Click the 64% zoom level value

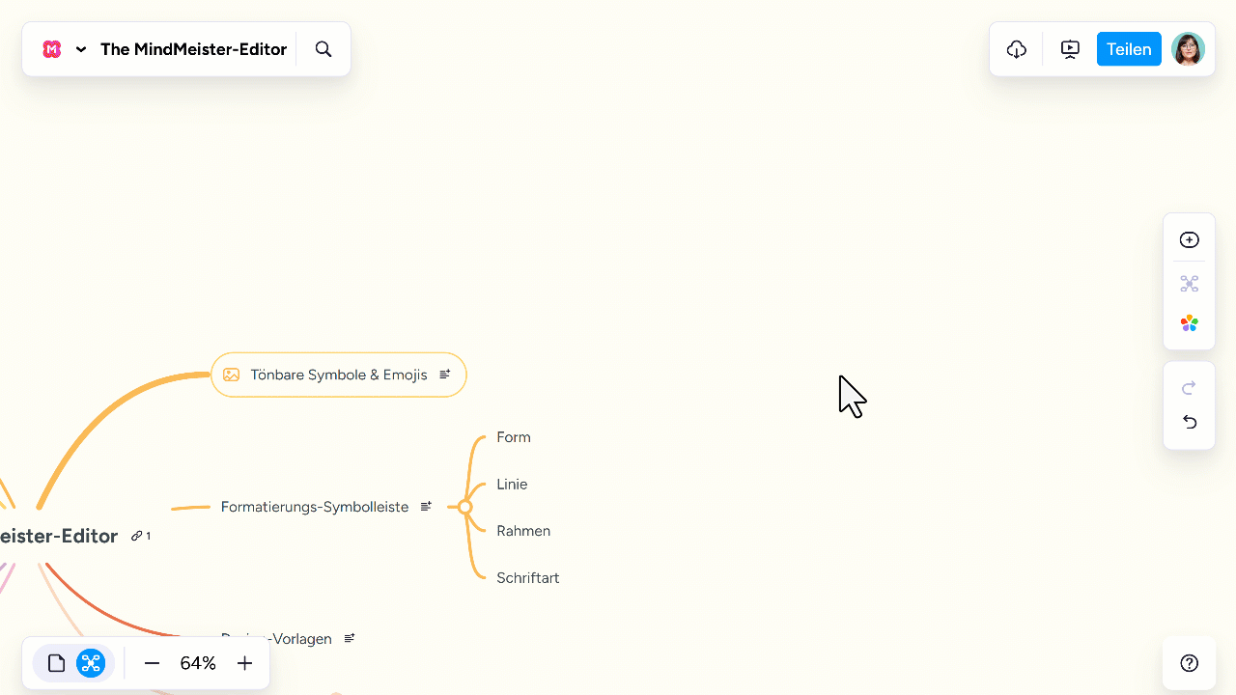[198, 663]
